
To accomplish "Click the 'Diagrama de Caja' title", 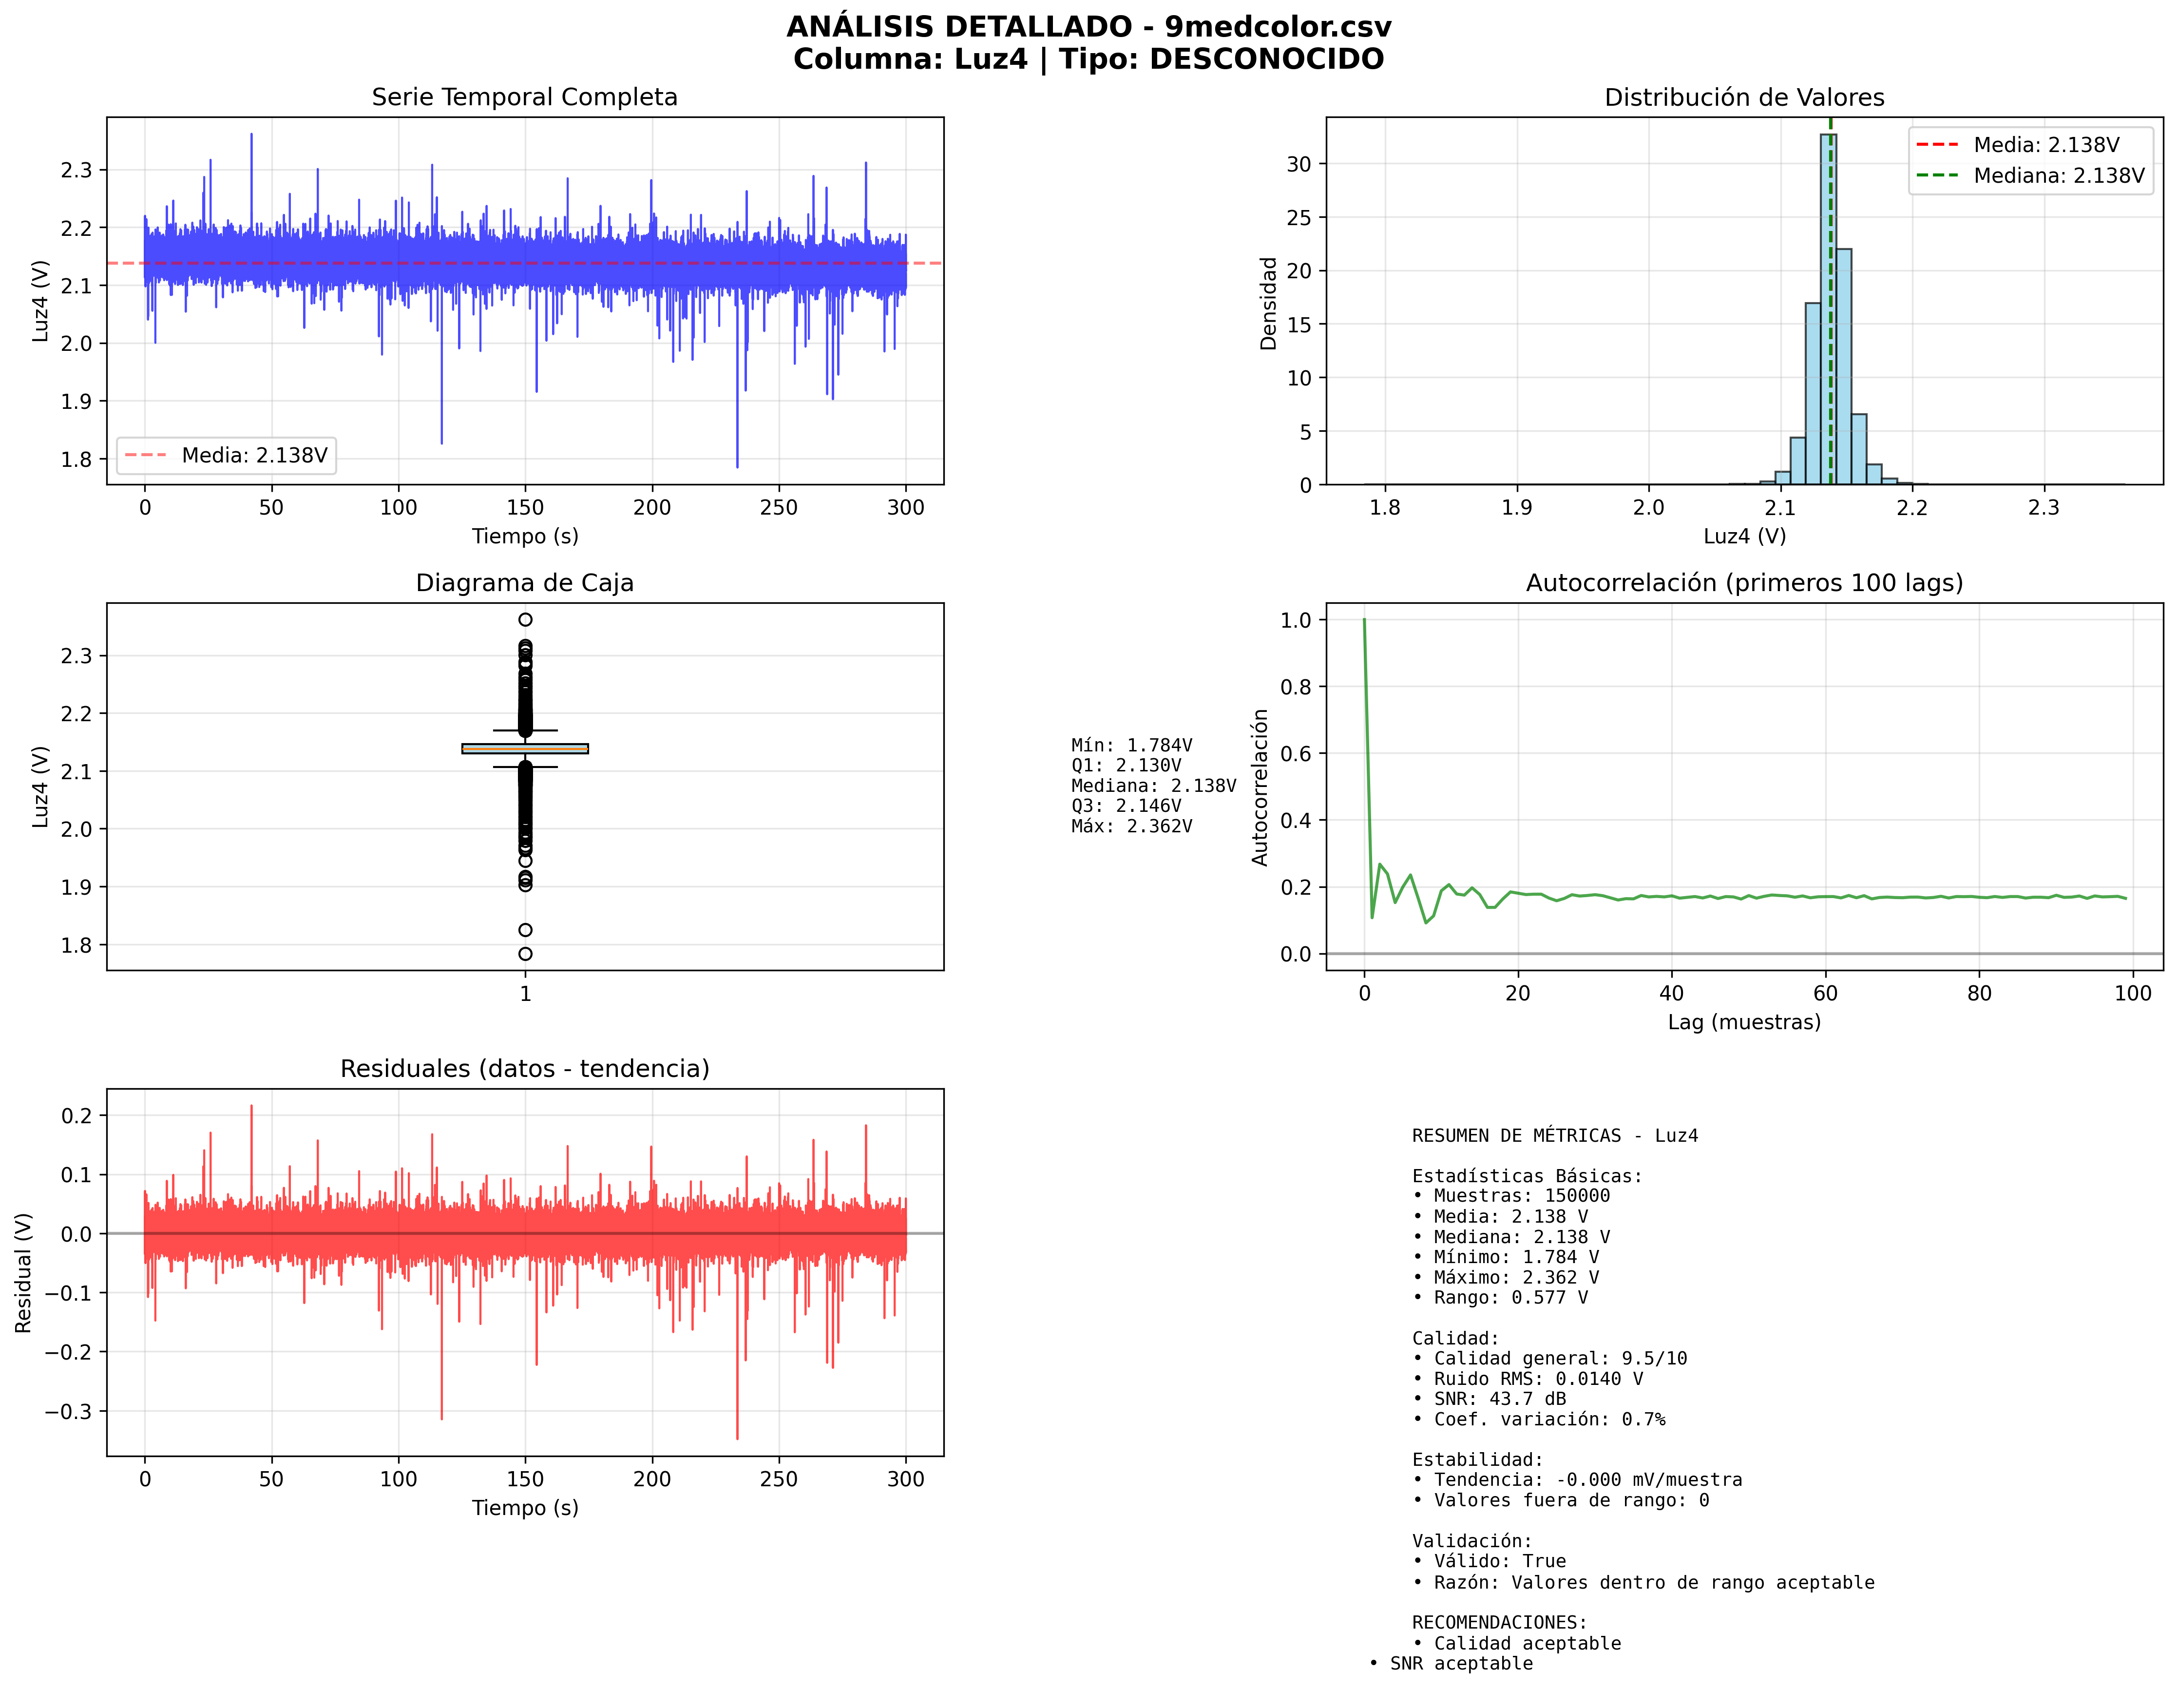I will (524, 583).
